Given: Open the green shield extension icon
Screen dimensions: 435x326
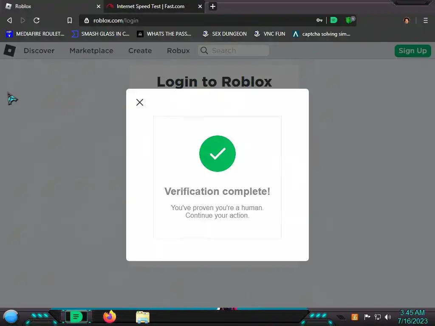Looking at the screenshot, I should 350,20.
